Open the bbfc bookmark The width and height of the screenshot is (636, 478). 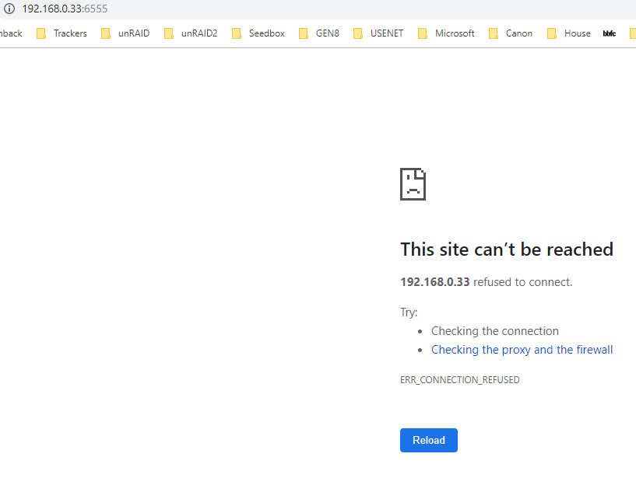[610, 33]
